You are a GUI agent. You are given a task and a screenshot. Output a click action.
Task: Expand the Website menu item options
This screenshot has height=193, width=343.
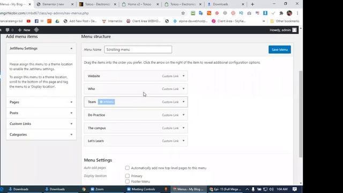click(183, 76)
